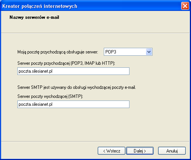Screen dimensions: 191x160
Task: Select the POP3 value in the combo box
Action: 111,52
